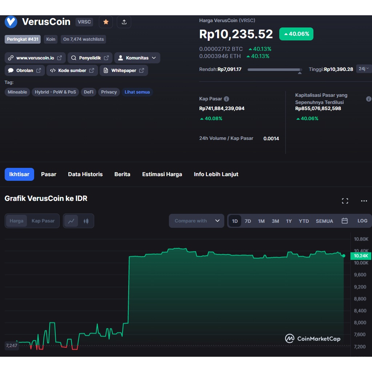The height and width of the screenshot is (372, 372).
Task: Switch to the Berita tab
Action: pyautogui.click(x=122, y=174)
